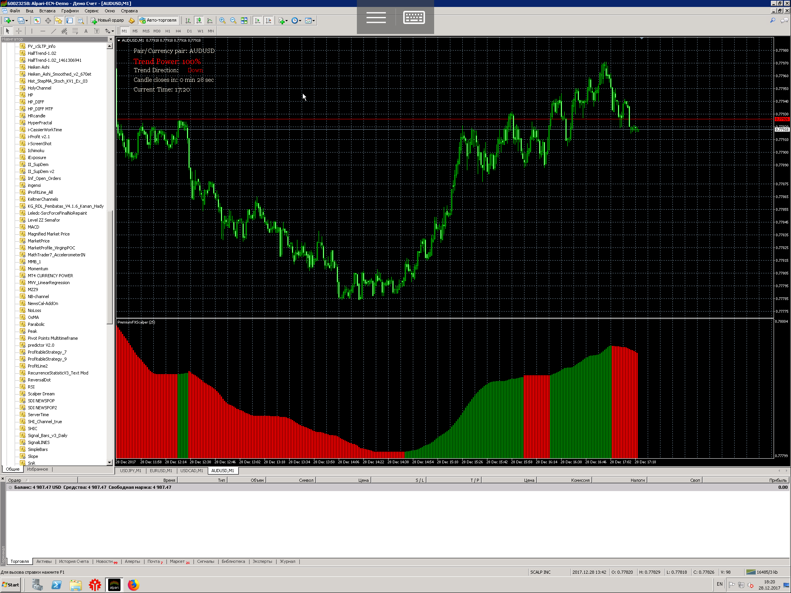Viewport: 791px width, 593px height.
Task: Open the indicators list icon
Action: [x=282, y=20]
